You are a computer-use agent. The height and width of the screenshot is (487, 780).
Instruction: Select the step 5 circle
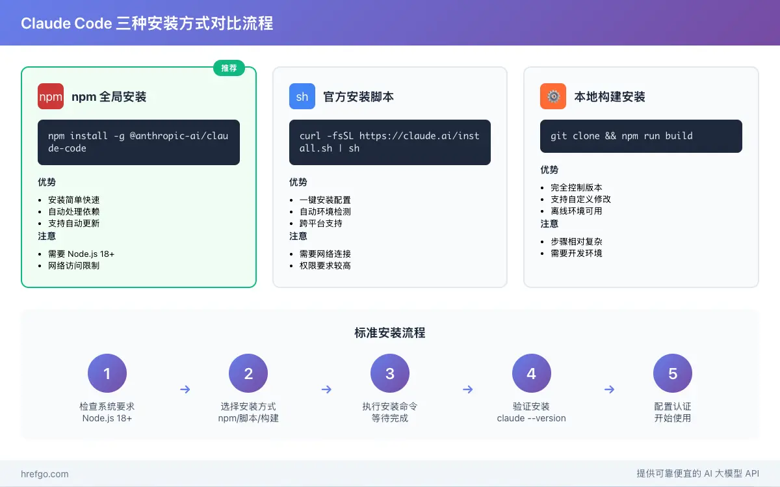click(x=673, y=374)
